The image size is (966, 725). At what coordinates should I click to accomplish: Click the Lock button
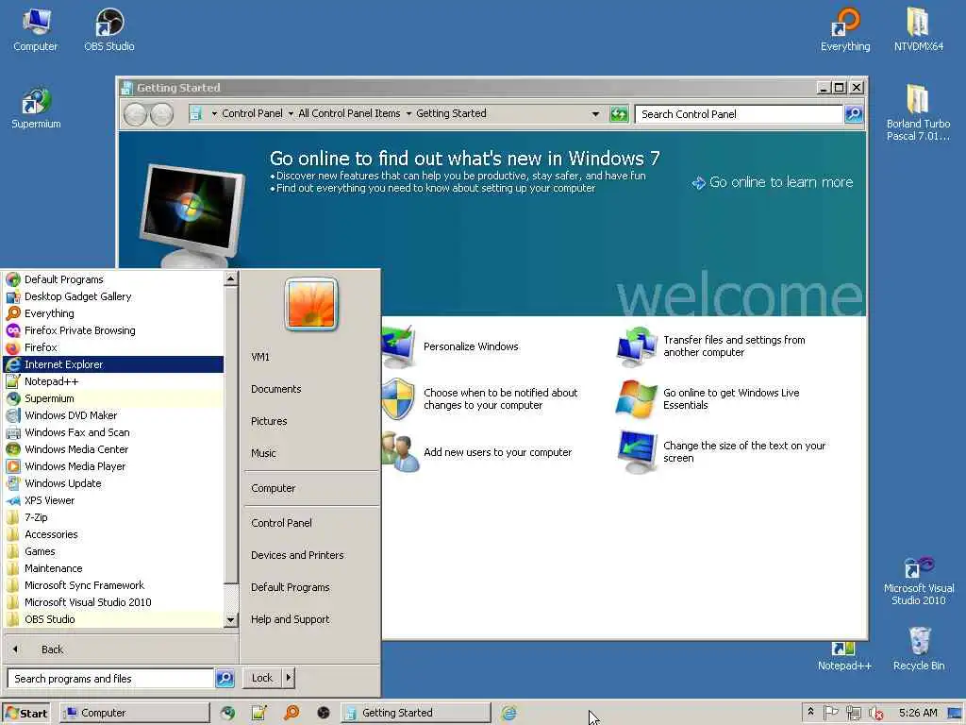click(262, 678)
